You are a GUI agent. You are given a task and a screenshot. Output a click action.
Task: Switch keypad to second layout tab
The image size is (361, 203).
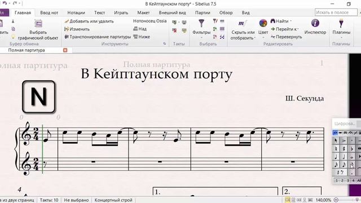(x=340, y=133)
